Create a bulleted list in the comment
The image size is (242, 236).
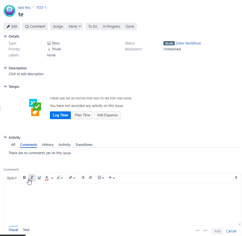tap(83, 177)
